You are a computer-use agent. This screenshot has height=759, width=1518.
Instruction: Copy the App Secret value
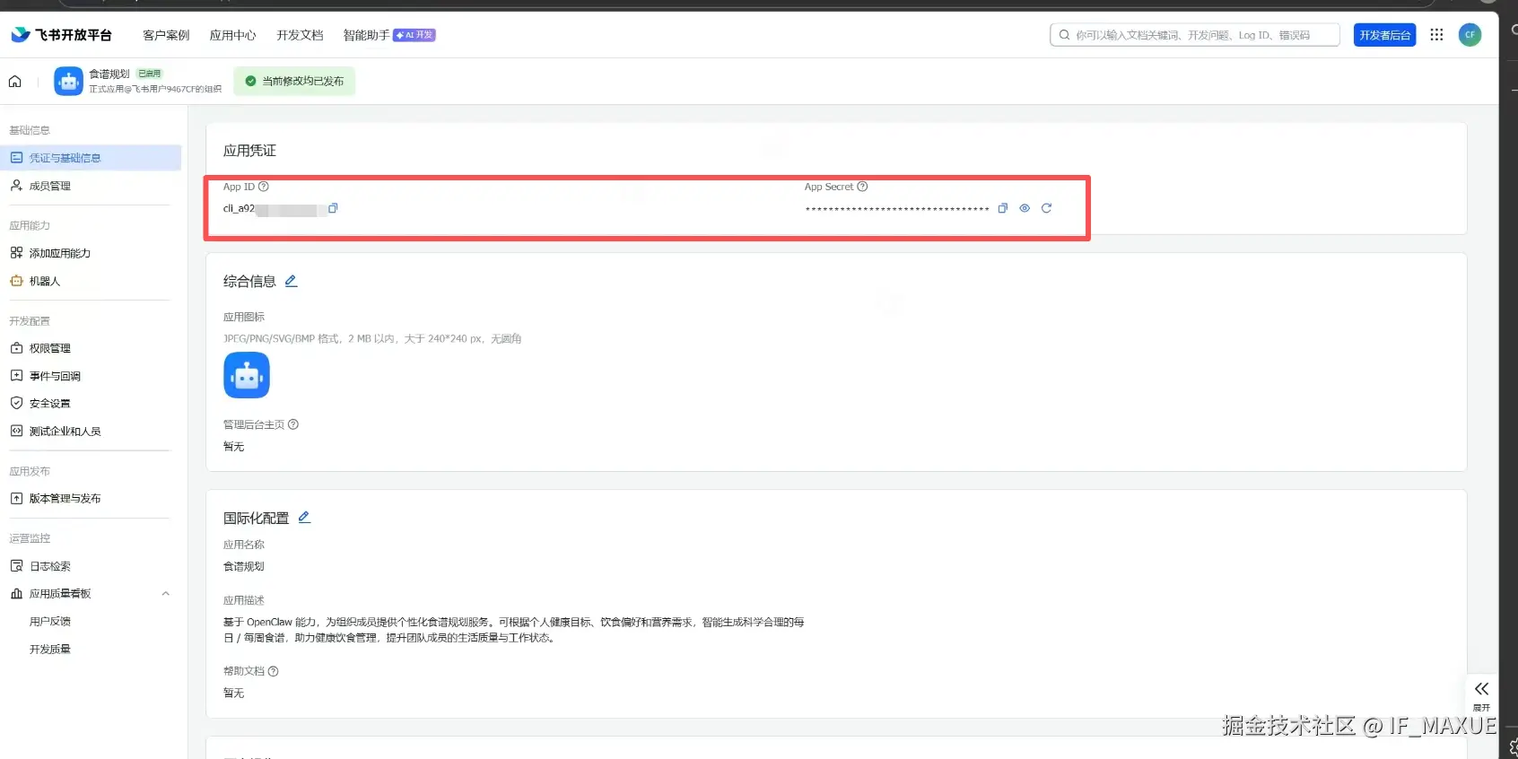point(1003,208)
